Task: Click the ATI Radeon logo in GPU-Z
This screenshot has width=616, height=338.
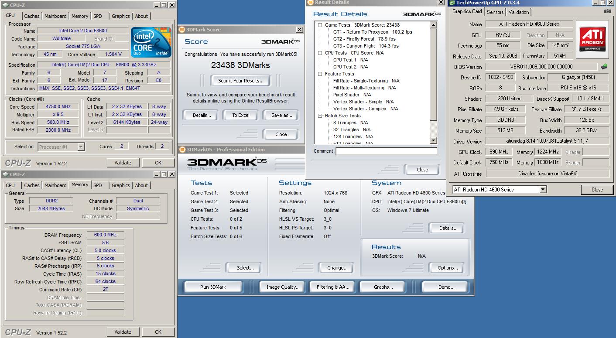Action: pyautogui.click(x=592, y=39)
